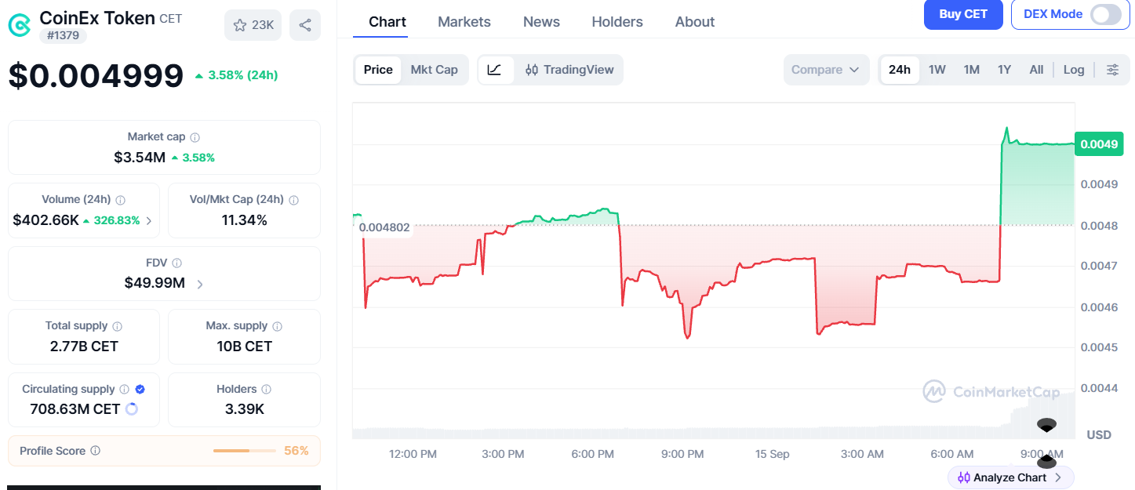Click the 0.004802 opening price label
This screenshot has width=1135, height=490.
pyautogui.click(x=384, y=227)
